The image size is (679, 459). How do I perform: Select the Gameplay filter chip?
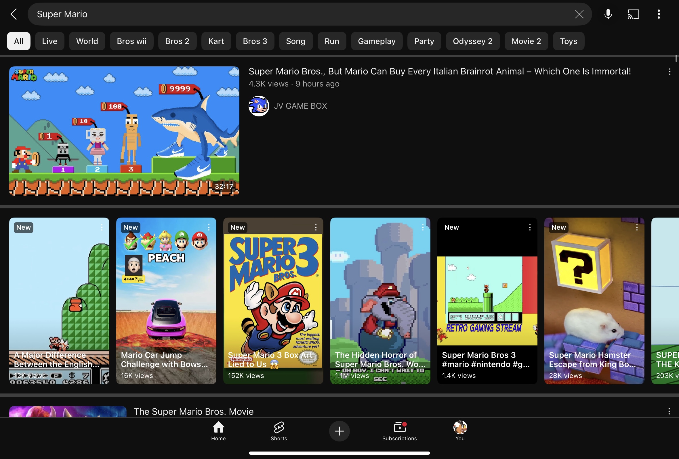[377, 41]
